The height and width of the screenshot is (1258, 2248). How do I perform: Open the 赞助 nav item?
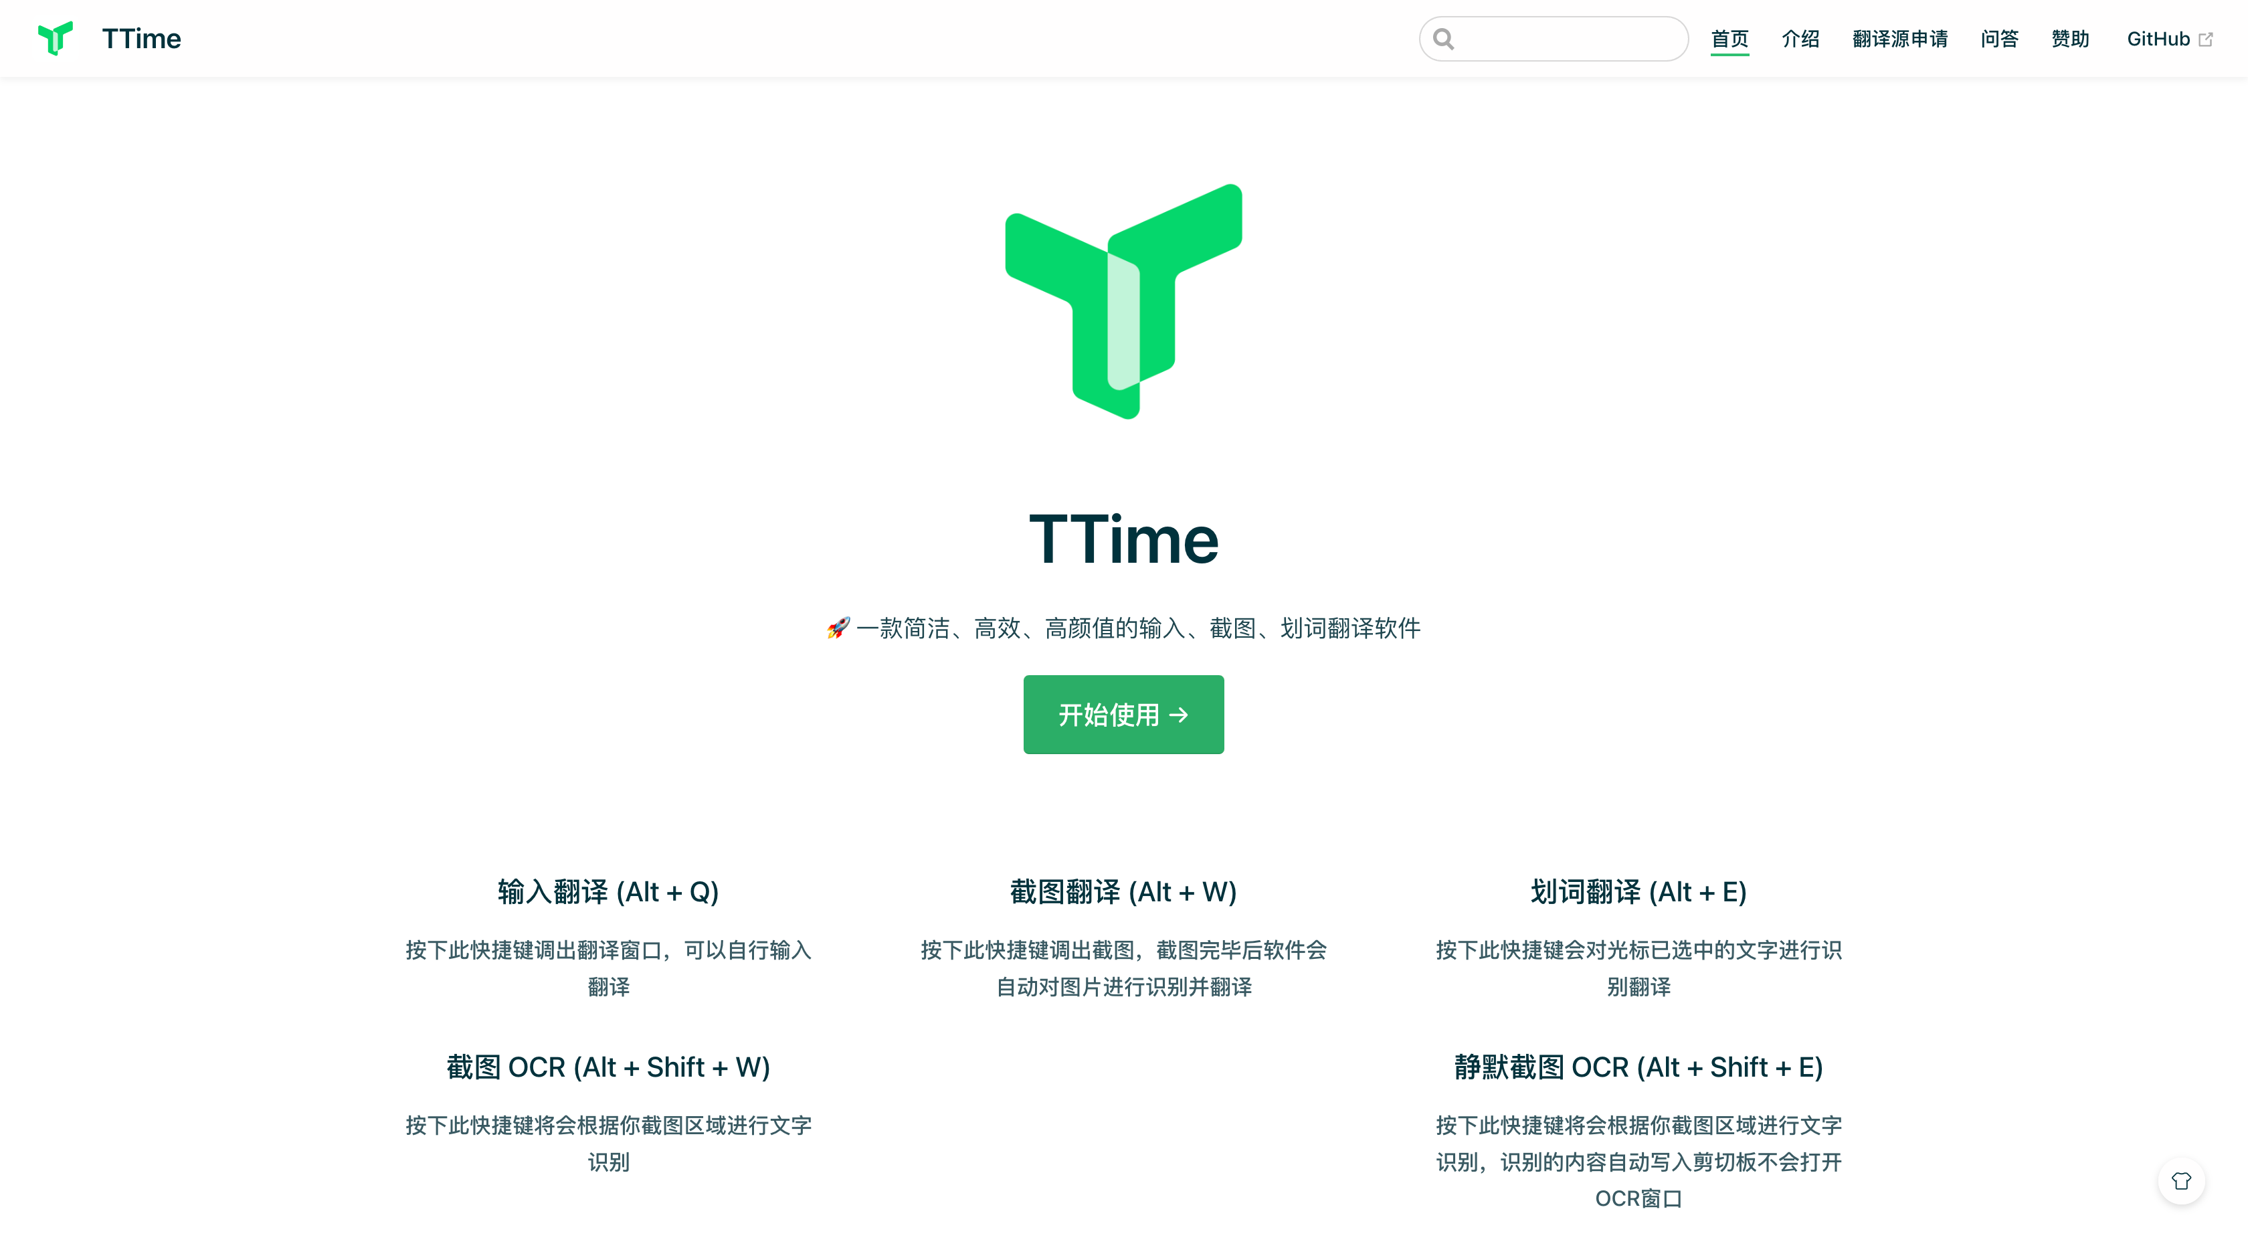tap(2069, 39)
